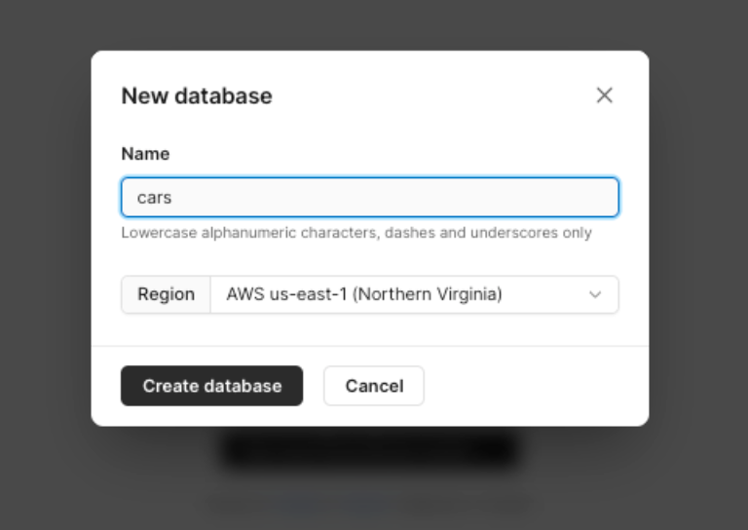Select the AWS us-east-1 region text

(x=286, y=294)
